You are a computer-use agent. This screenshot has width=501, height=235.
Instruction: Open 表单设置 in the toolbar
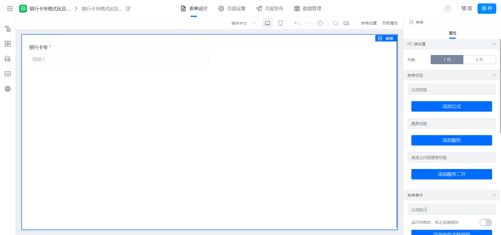pos(369,23)
